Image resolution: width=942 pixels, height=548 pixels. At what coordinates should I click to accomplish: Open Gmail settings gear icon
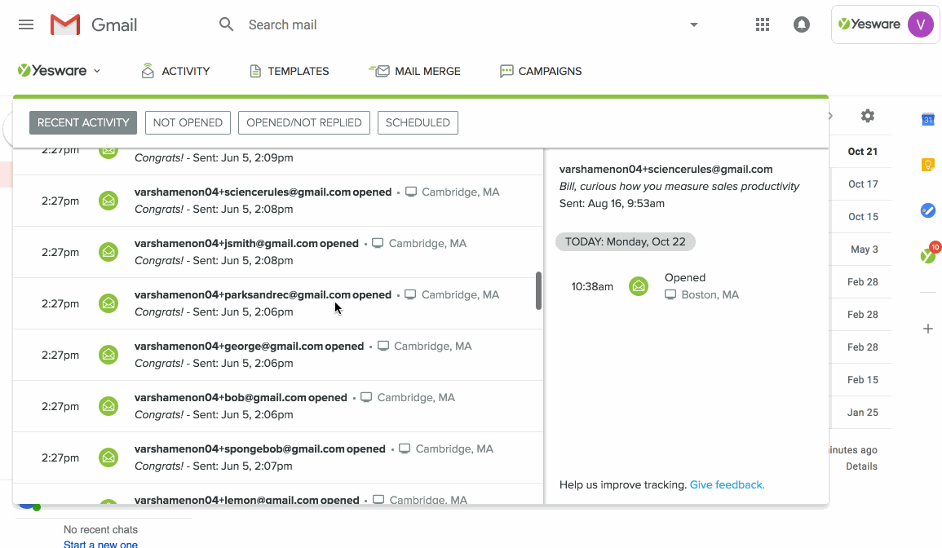(868, 117)
